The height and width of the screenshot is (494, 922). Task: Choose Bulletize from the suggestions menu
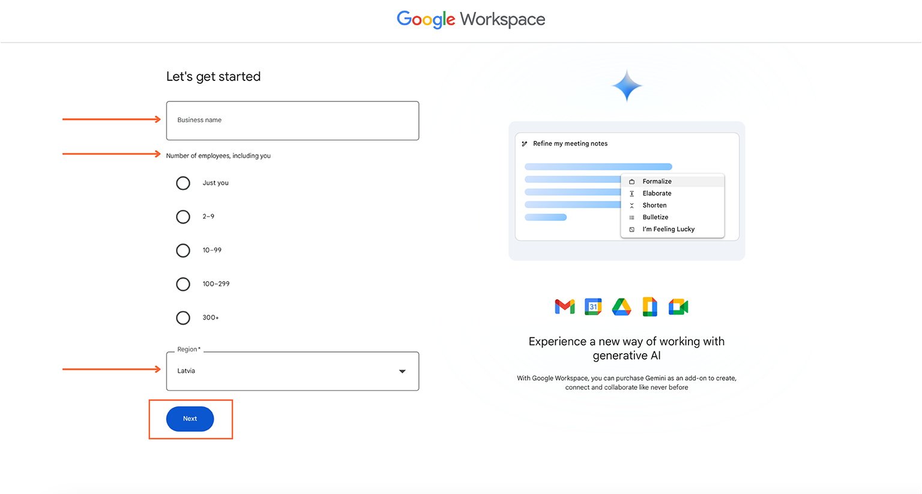(x=672, y=217)
